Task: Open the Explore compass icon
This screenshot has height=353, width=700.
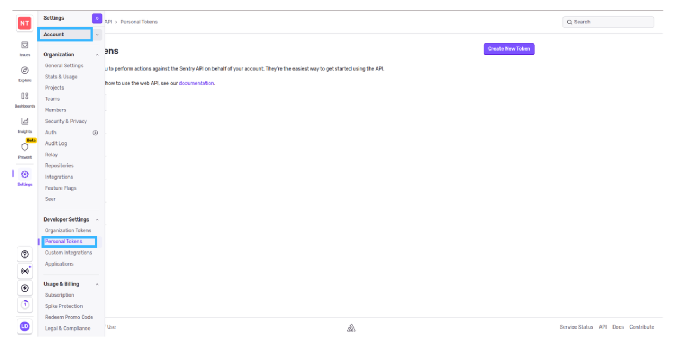Action: [x=24, y=71]
